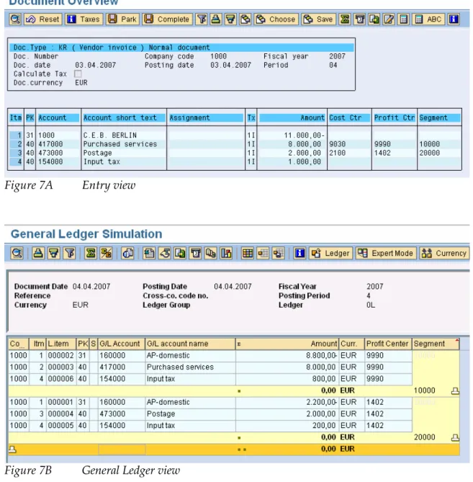Image resolution: width=473 pixels, height=482 pixels.
Task: Click the word processing icon in Document Overview toolbar
Action: 360,19
